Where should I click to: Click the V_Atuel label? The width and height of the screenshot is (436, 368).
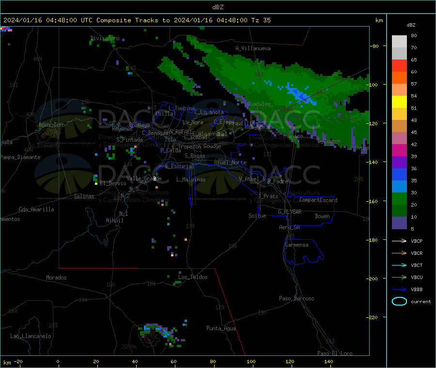pyautogui.click(x=249, y=179)
